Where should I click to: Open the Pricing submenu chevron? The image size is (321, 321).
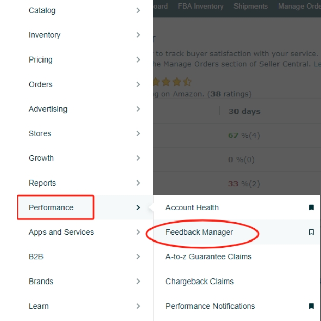click(x=138, y=59)
